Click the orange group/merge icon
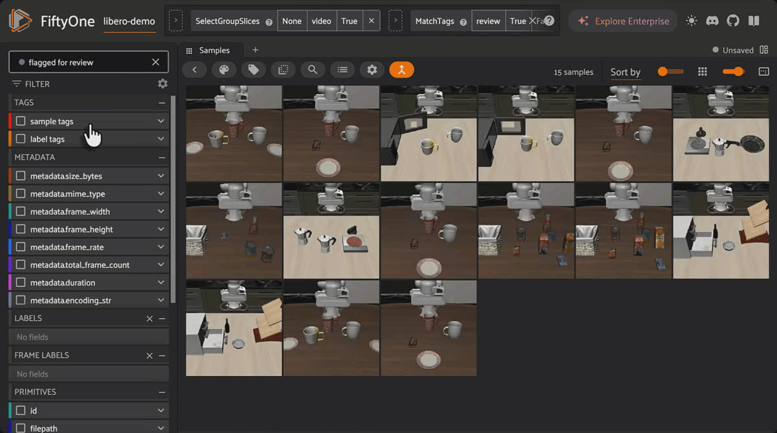777x433 pixels. (x=401, y=70)
